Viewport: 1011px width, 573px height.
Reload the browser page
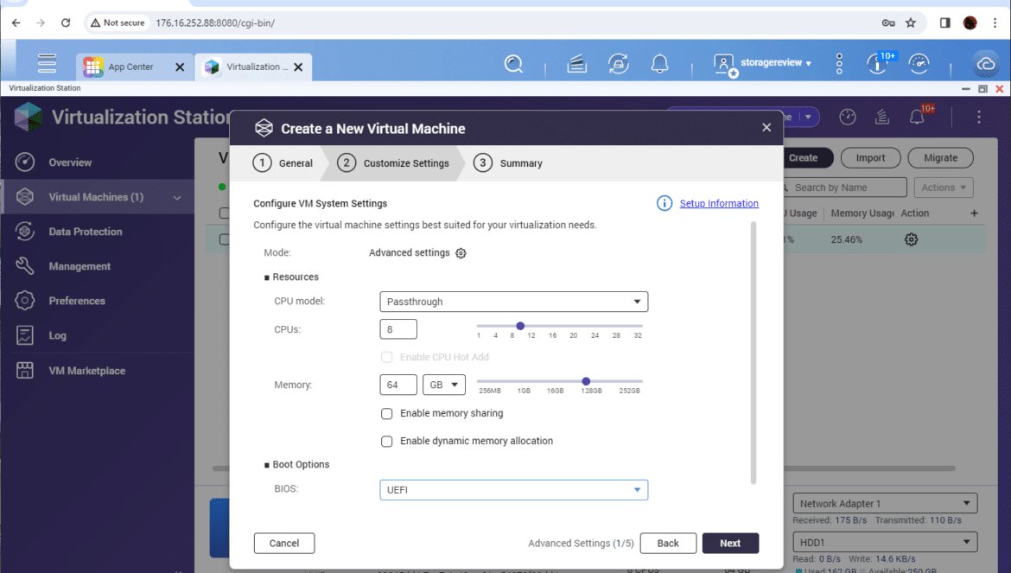tap(66, 22)
